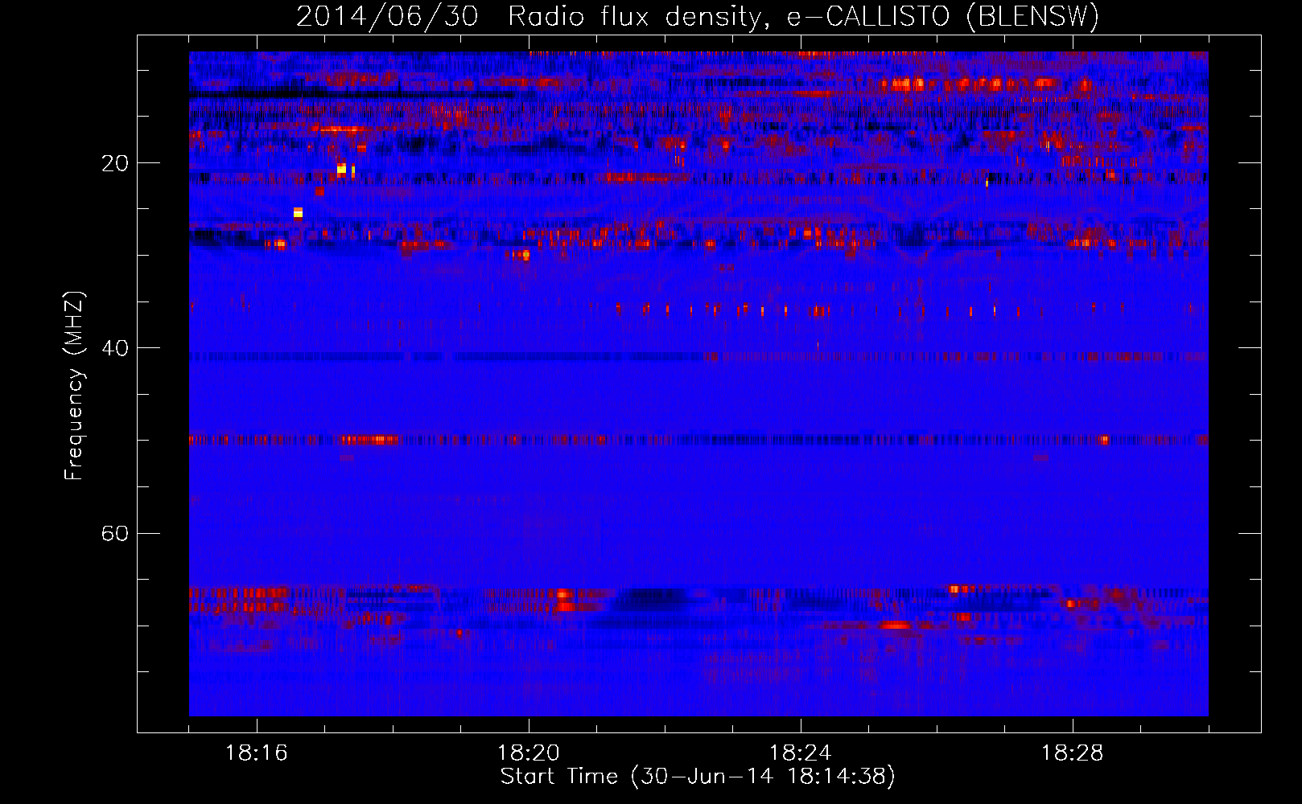Click the 20 frequency tick label

tap(114, 163)
